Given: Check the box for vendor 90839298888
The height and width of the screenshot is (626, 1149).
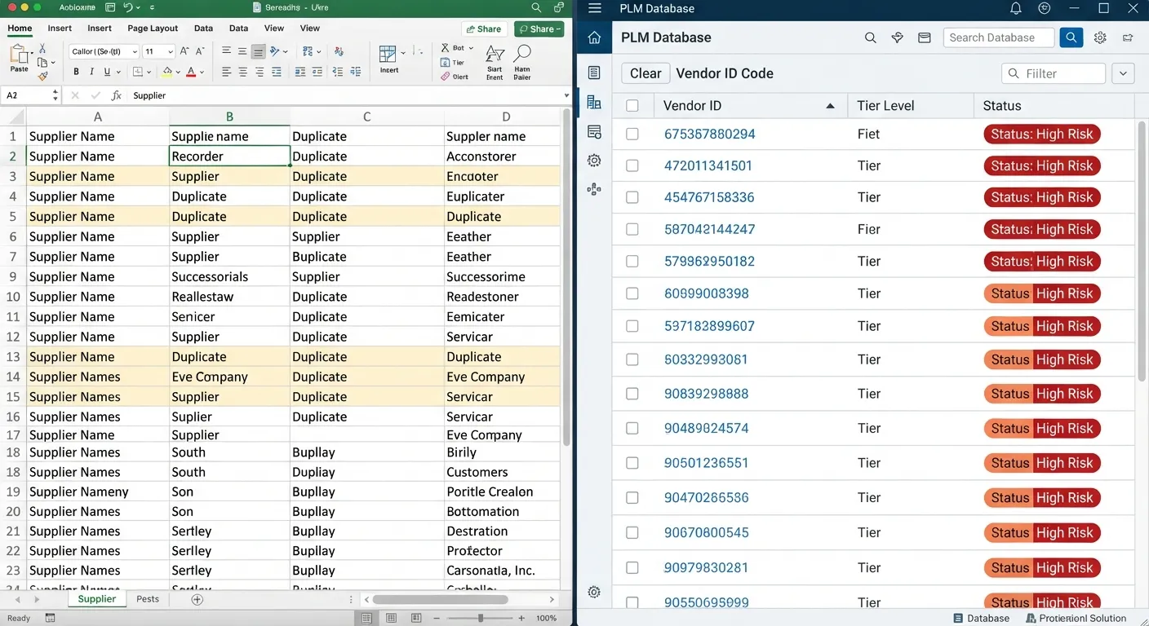Looking at the screenshot, I should click(x=632, y=394).
